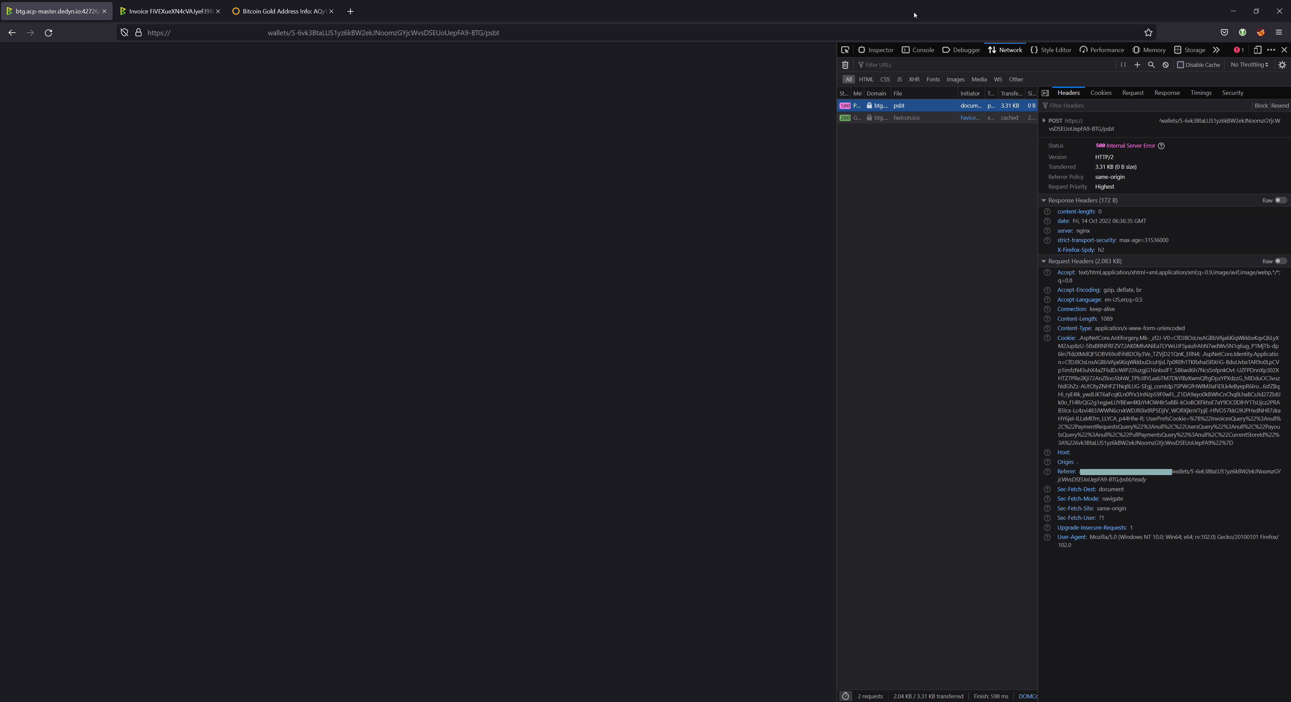Open the network settings gear

point(1283,65)
